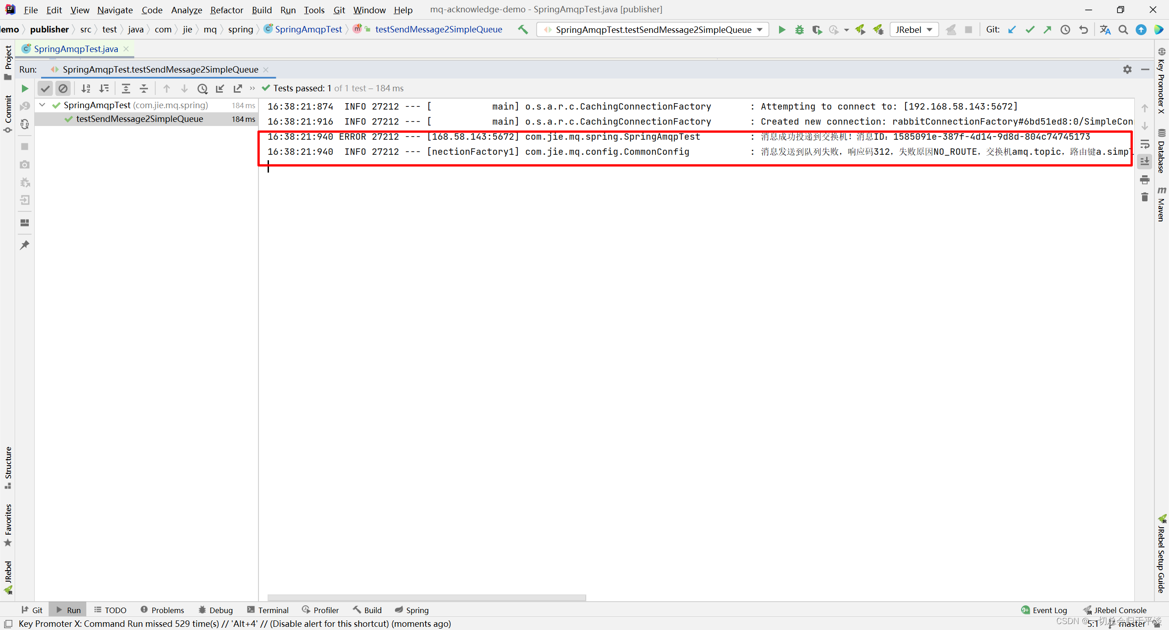Open Maven side panel
This screenshot has height=630, width=1169.
(1162, 204)
